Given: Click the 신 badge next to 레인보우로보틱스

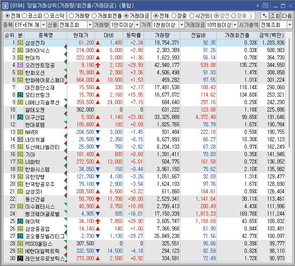Looking at the screenshot, I should pyautogui.click(x=20, y=258).
